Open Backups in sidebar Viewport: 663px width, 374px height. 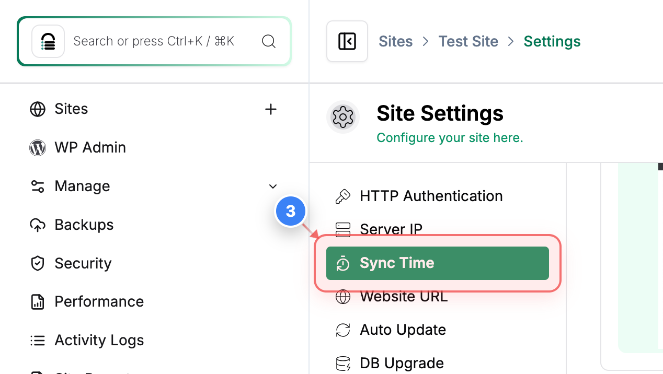tap(84, 225)
